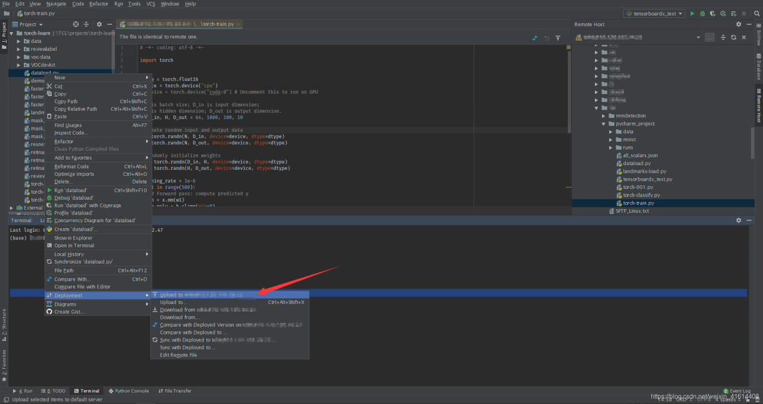This screenshot has width=763, height=404.
Task: Choose 'Upload to...' in the Deployment submenu
Action: pyautogui.click(x=173, y=302)
